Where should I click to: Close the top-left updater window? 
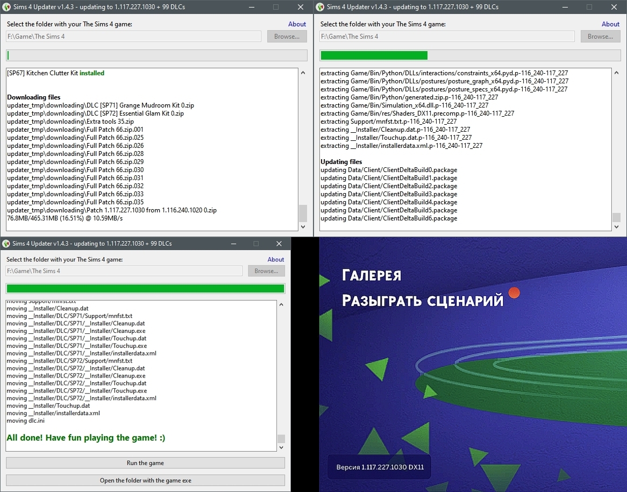300,7
